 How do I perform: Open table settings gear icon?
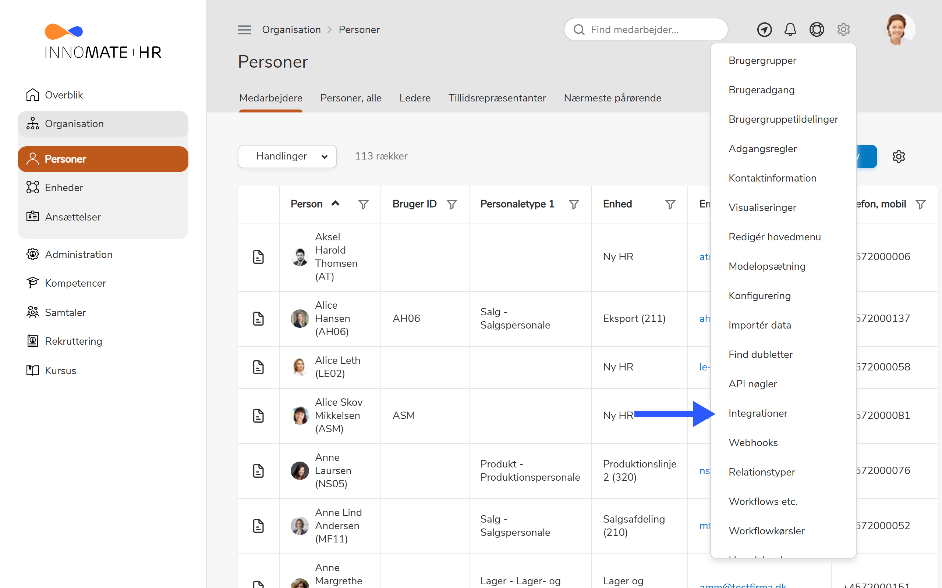pyautogui.click(x=899, y=156)
